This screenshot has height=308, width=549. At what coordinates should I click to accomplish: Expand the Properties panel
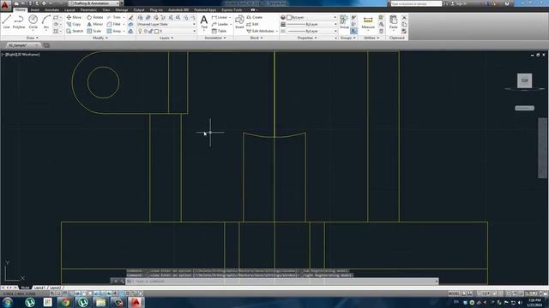coord(307,38)
